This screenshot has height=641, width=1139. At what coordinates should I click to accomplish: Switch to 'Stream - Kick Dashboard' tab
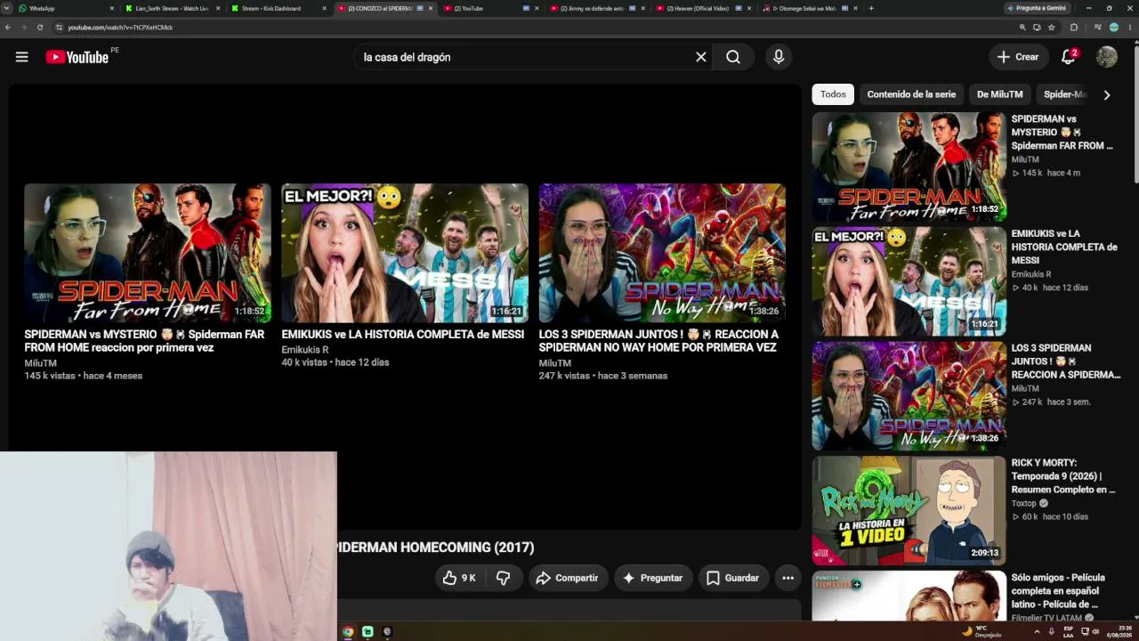coord(279,8)
